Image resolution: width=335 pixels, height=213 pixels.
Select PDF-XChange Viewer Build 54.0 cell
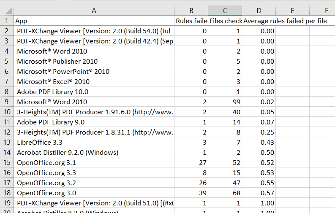(x=94, y=31)
